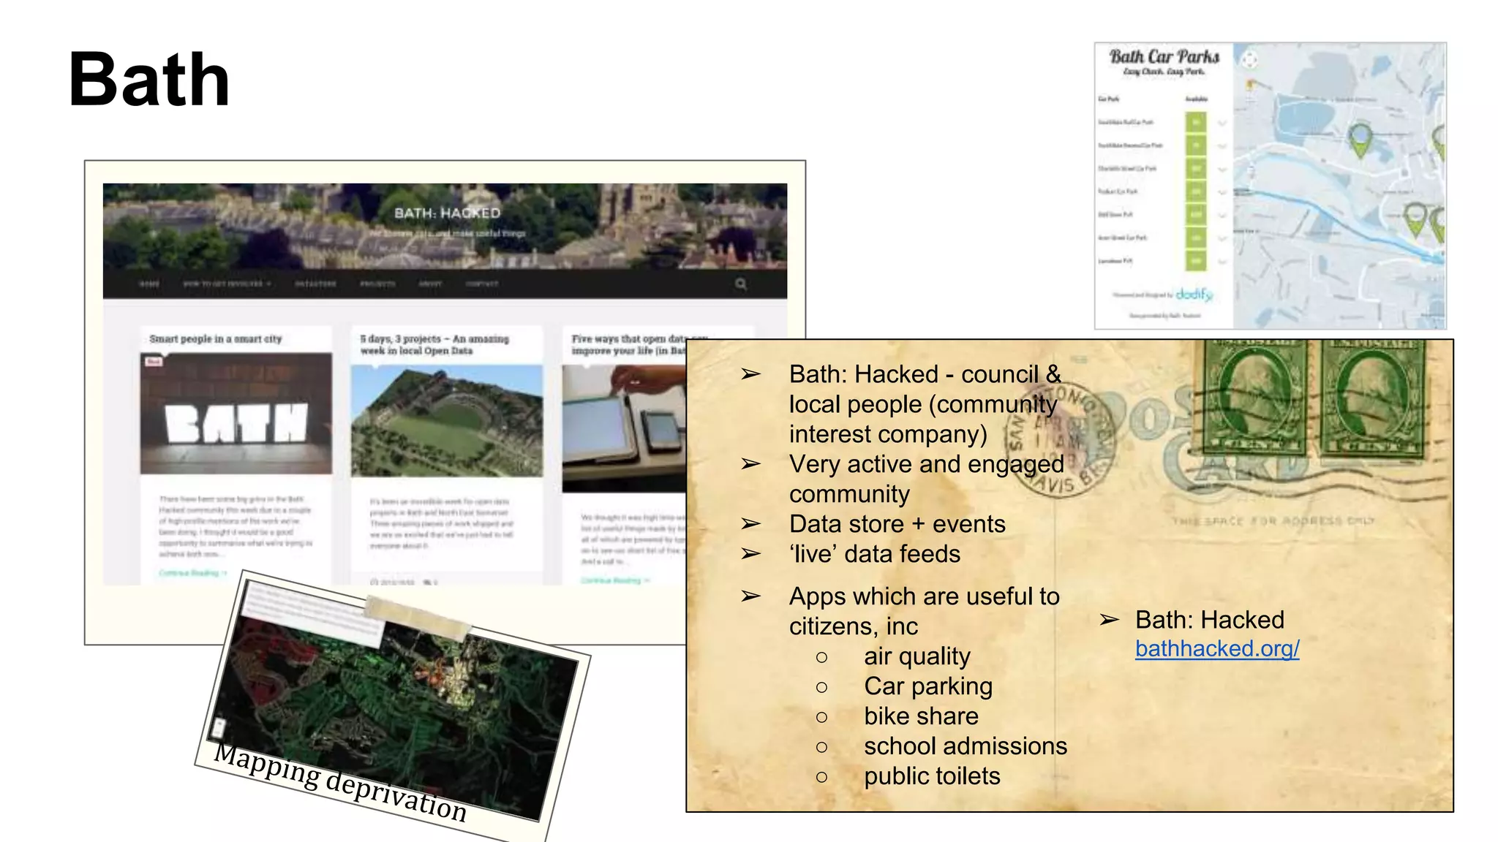
Task: Click the 'Data store + events' bullet
Action: [x=897, y=524]
